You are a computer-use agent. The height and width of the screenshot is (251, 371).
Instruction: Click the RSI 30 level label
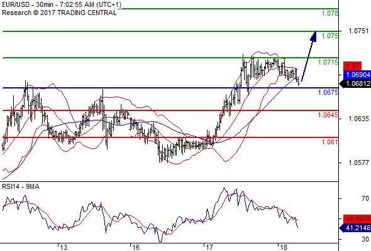[365, 239]
